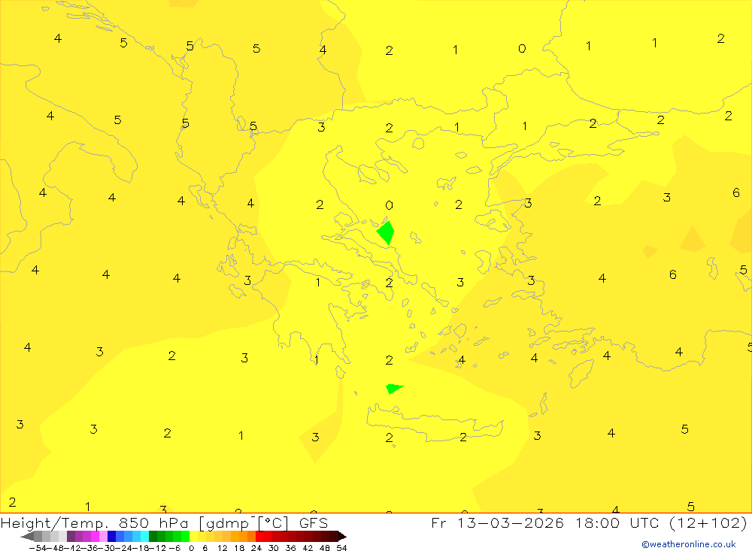This screenshot has height=551, width=752.
Task: Click the "[°C]" unit label in the title
Action: pyautogui.click(x=273, y=522)
